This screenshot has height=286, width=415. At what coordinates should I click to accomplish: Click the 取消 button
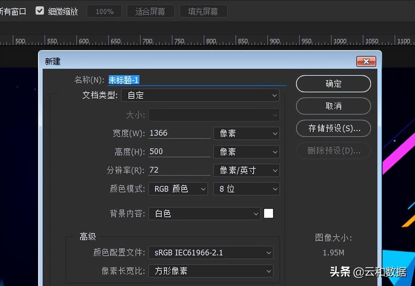(333, 106)
